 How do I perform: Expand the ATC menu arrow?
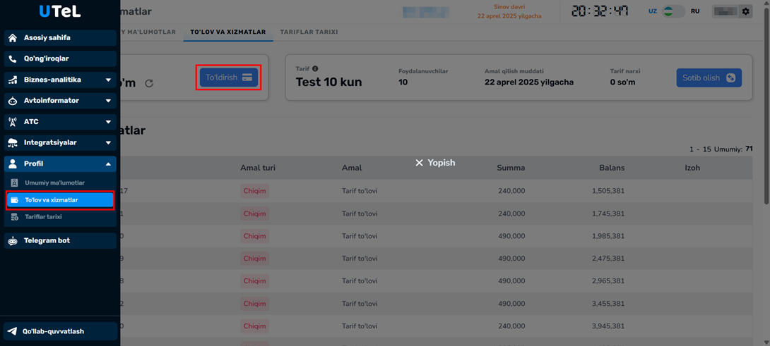point(108,122)
